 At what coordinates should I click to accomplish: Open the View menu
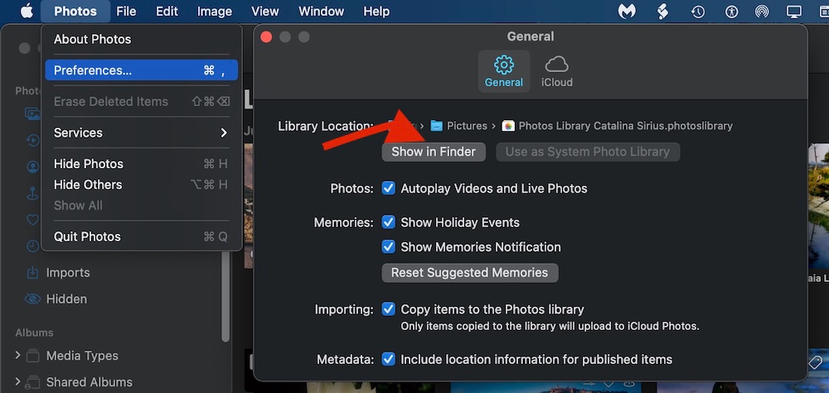(265, 11)
